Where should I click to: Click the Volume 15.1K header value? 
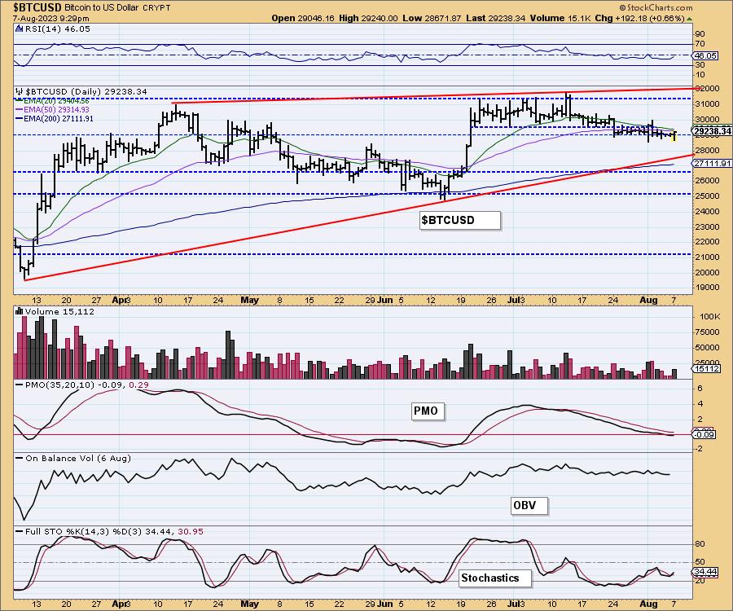tap(560, 19)
